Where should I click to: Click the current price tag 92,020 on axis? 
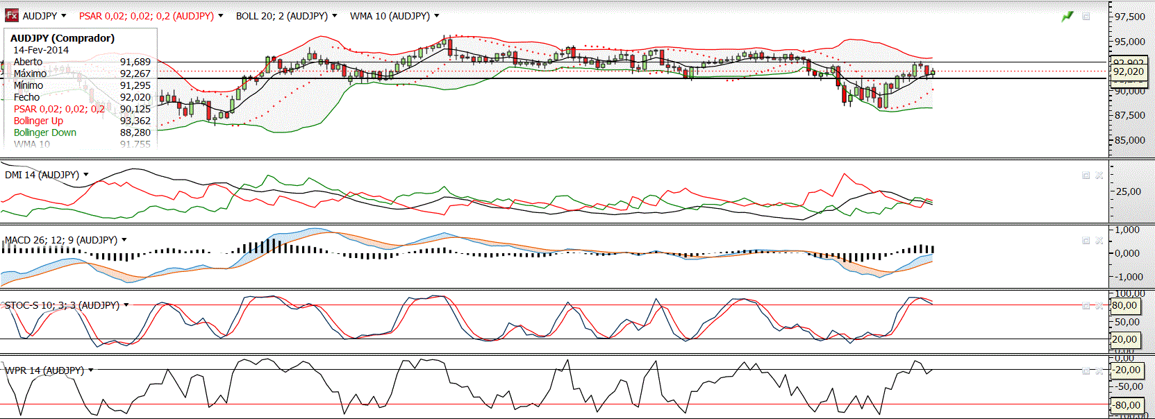1129,71
